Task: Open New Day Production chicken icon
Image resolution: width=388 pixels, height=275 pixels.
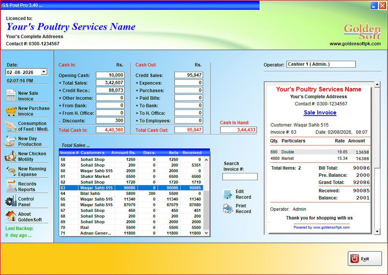Action: [x=10, y=141]
